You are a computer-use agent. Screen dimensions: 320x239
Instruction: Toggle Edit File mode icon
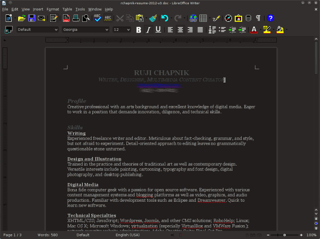[54, 18]
